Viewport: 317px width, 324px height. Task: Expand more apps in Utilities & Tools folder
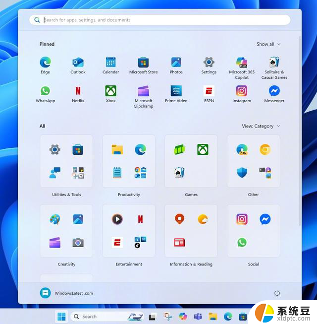(78, 173)
